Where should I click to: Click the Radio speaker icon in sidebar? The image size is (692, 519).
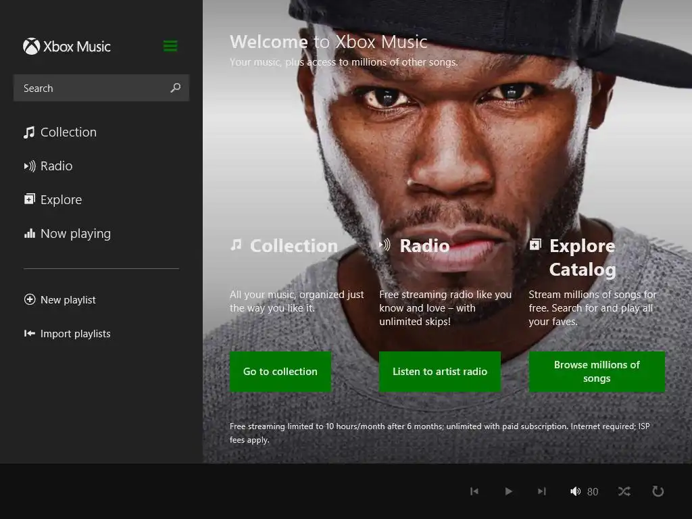tap(30, 166)
